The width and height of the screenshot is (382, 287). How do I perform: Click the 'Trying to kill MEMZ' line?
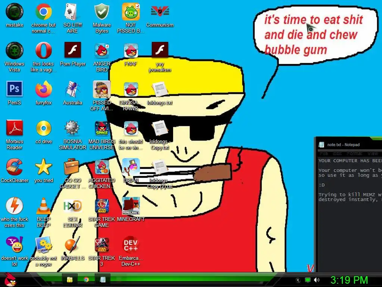click(350, 194)
